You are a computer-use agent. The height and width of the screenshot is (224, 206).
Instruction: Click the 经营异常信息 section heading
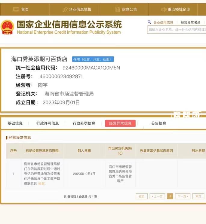(x=20, y=138)
